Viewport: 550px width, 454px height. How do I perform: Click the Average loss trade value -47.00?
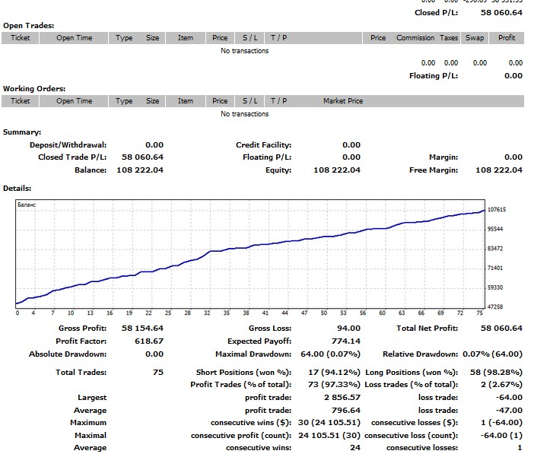tap(509, 410)
